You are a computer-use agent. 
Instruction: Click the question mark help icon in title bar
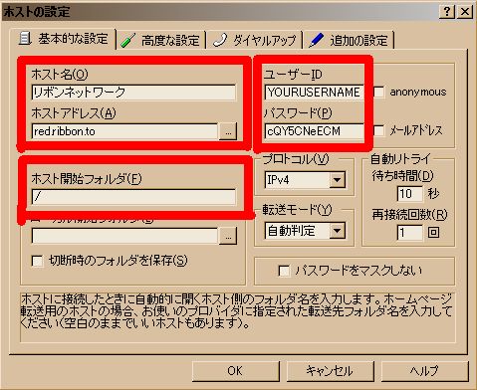point(447,12)
